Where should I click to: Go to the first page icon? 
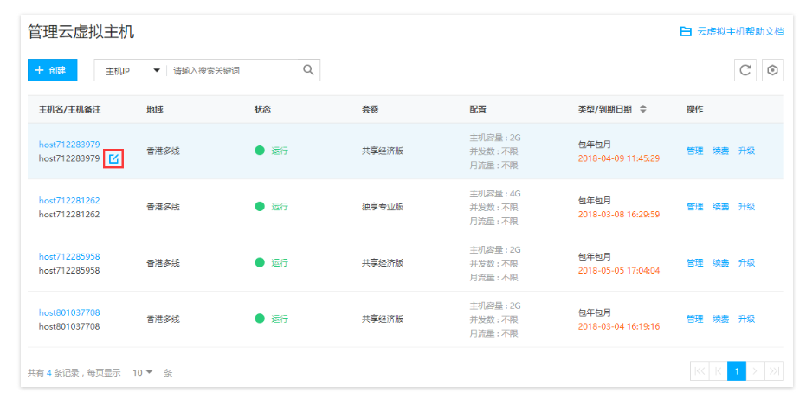[699, 371]
